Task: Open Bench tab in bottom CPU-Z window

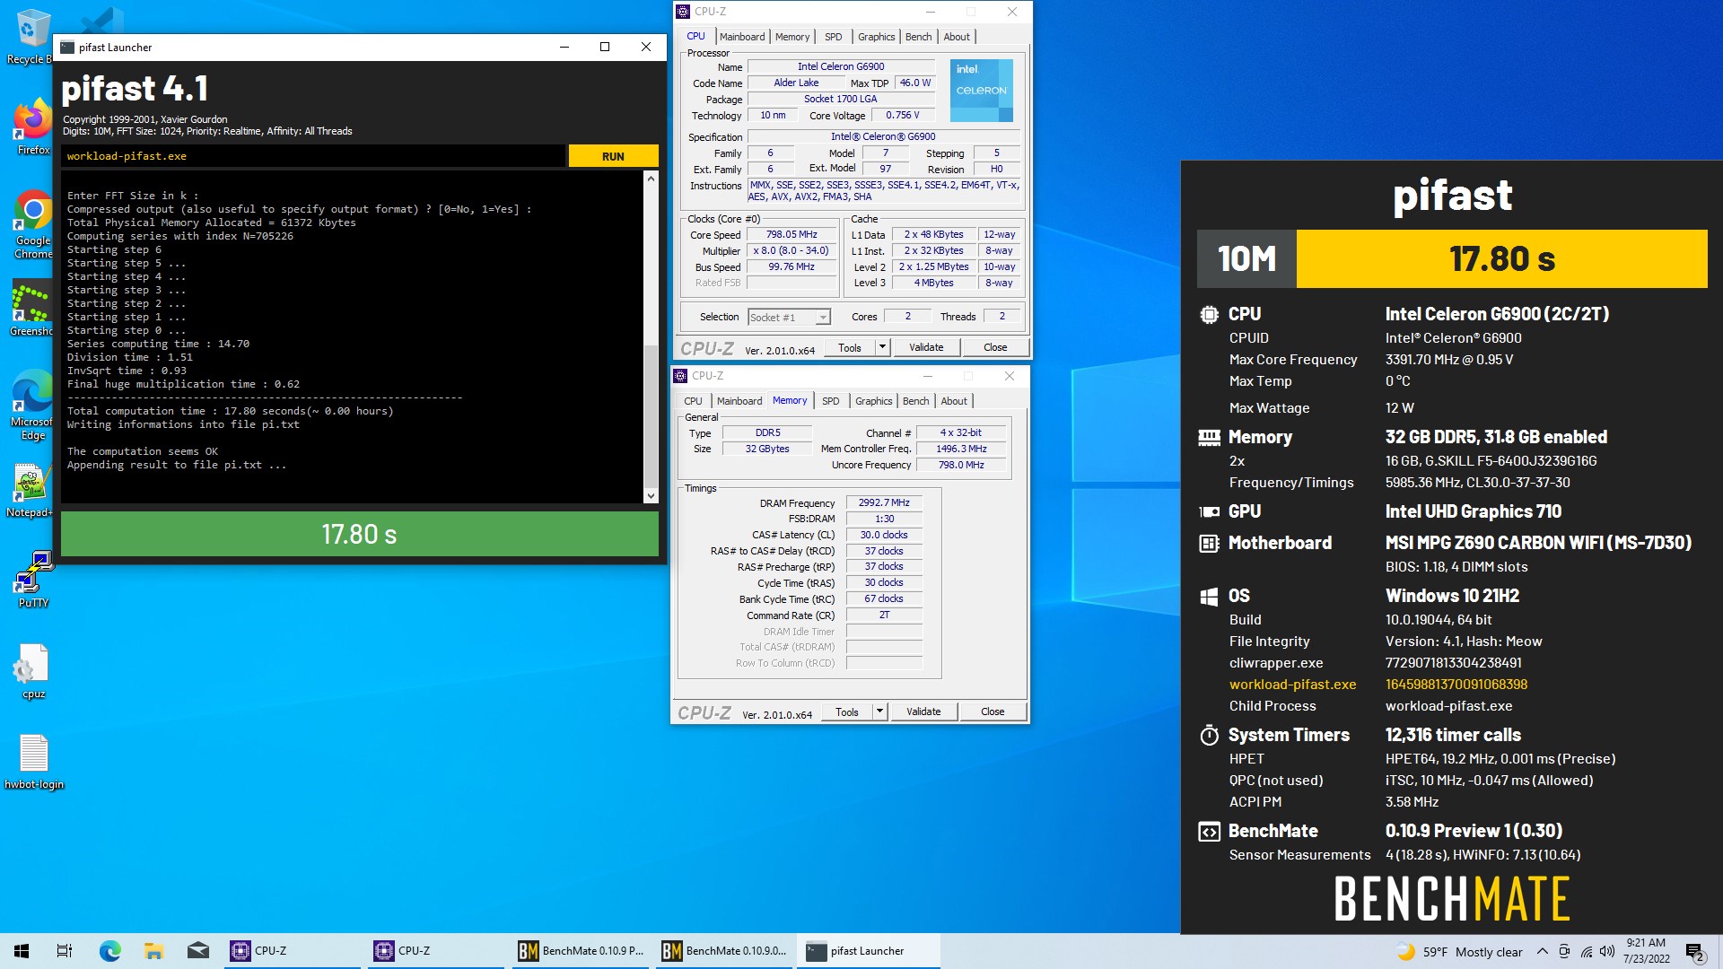Action: coord(915,401)
